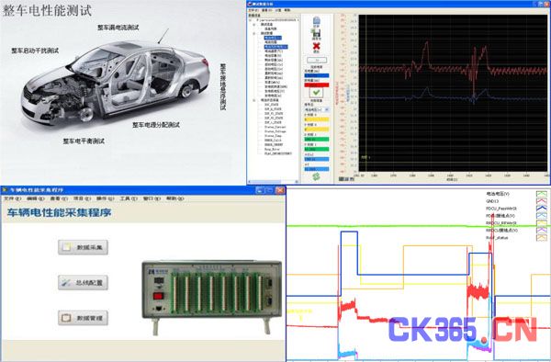Viewport: 551px width, 362px height.
Task: Click the 数据管理 button
Action: click(x=83, y=318)
